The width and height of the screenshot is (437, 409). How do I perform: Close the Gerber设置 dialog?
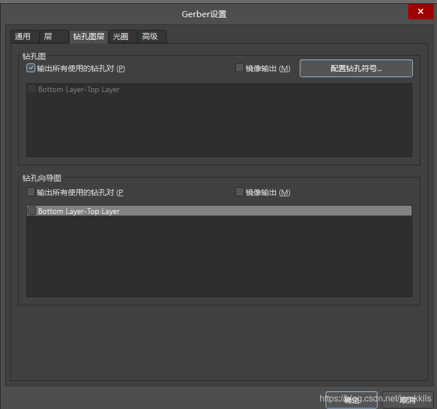pos(420,12)
